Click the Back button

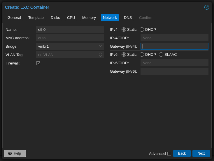click(182, 153)
